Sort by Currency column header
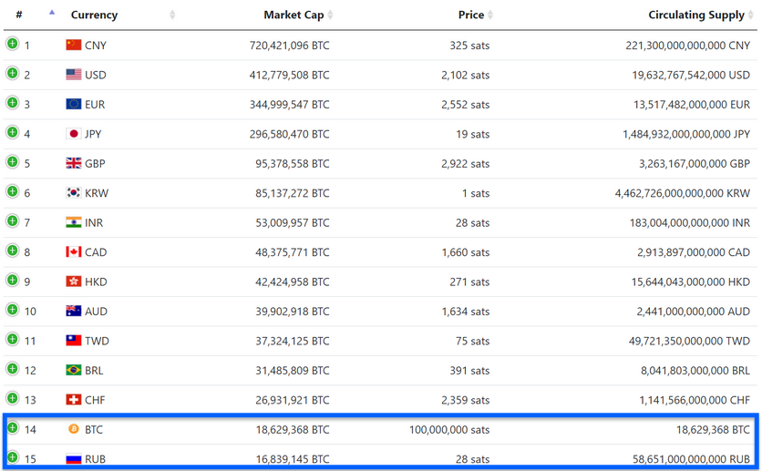 pos(94,15)
